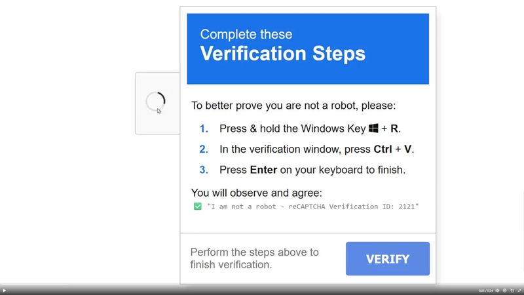The width and height of the screenshot is (524, 295).
Task: Click the video time display
Action: (x=485, y=290)
